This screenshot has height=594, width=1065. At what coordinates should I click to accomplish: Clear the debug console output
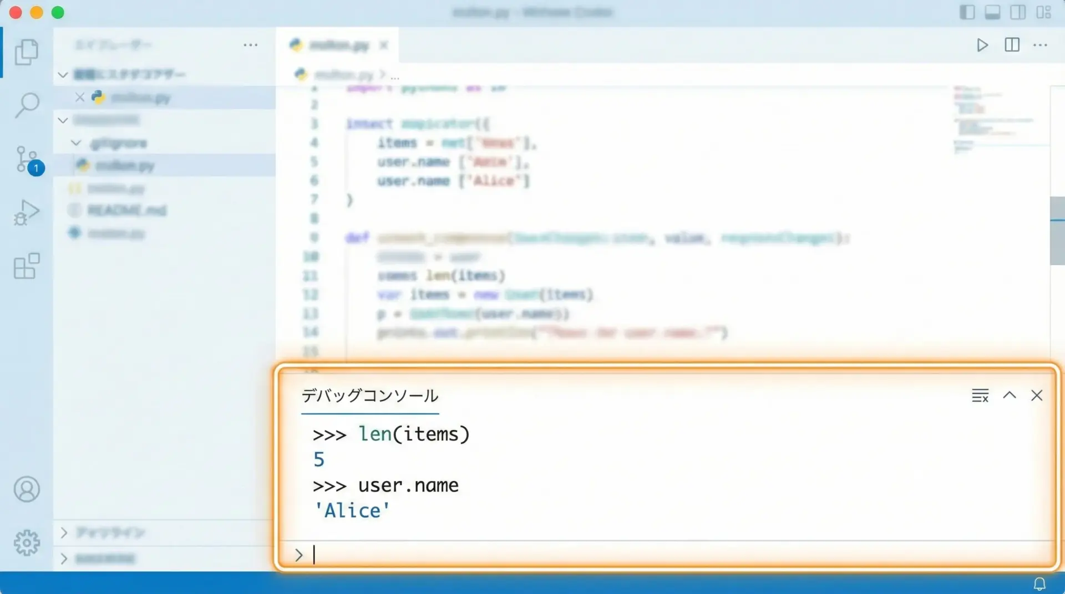tap(980, 396)
